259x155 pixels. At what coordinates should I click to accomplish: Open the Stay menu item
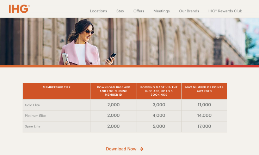(x=120, y=11)
